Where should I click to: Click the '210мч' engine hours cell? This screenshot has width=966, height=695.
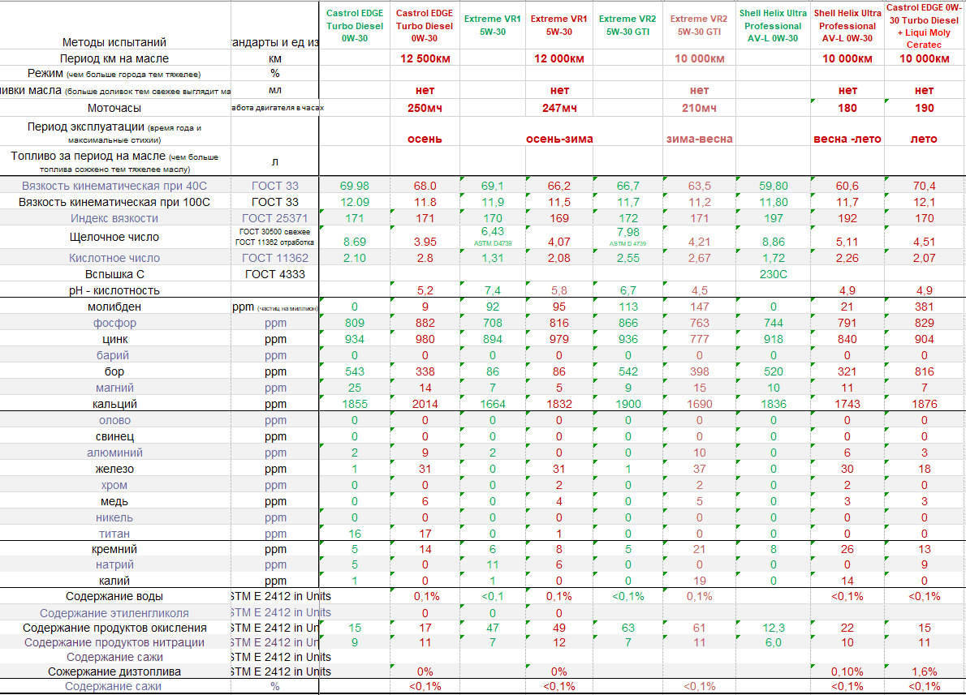[x=699, y=108]
